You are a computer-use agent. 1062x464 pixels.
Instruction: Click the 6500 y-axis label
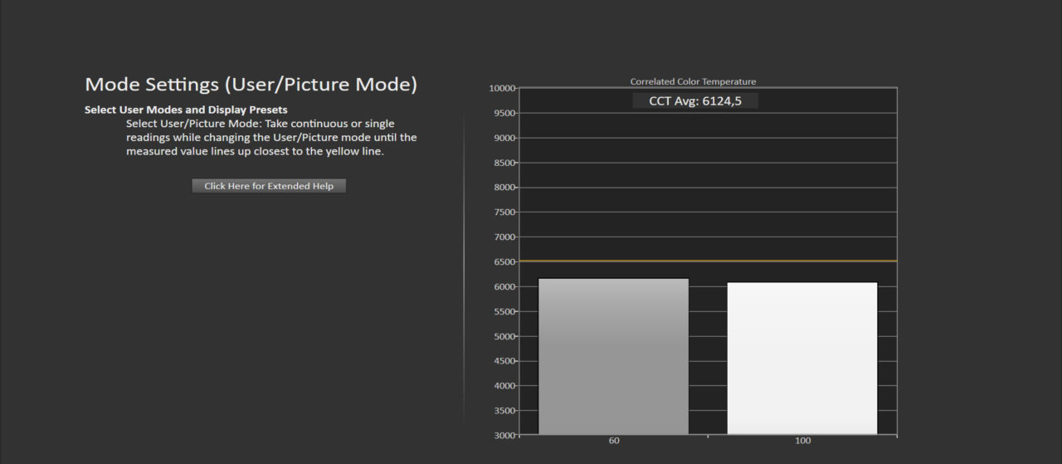[504, 261]
